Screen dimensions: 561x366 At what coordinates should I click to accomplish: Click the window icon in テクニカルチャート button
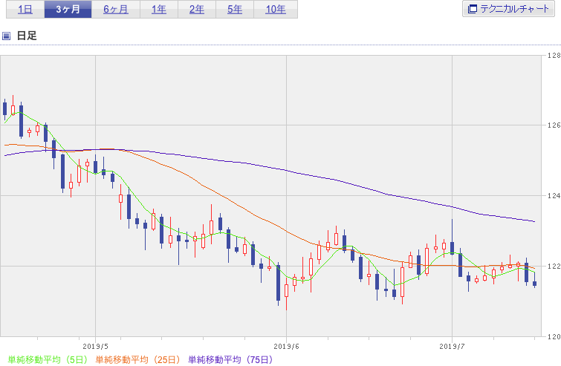pyautogui.click(x=473, y=9)
